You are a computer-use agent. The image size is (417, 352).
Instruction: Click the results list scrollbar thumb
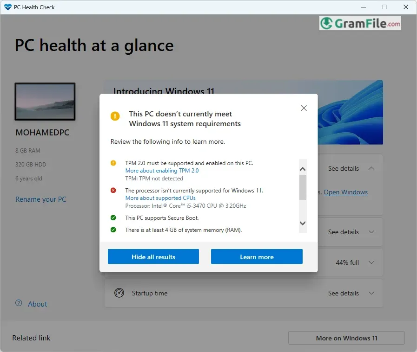(x=303, y=187)
